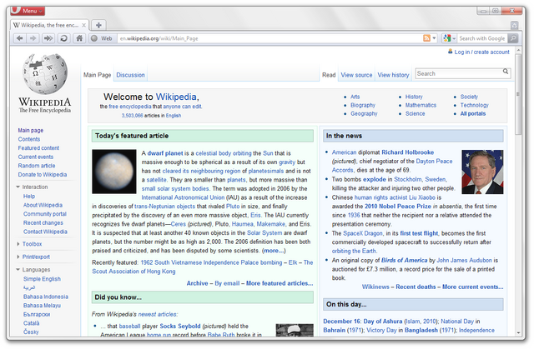The height and width of the screenshot is (349, 534).
Task: Open the Community portal link
Action: click(45, 214)
